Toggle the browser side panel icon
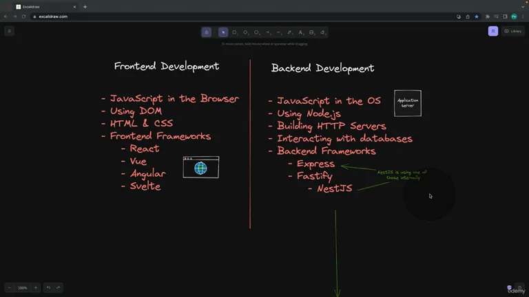529x297 pixels. point(505,16)
